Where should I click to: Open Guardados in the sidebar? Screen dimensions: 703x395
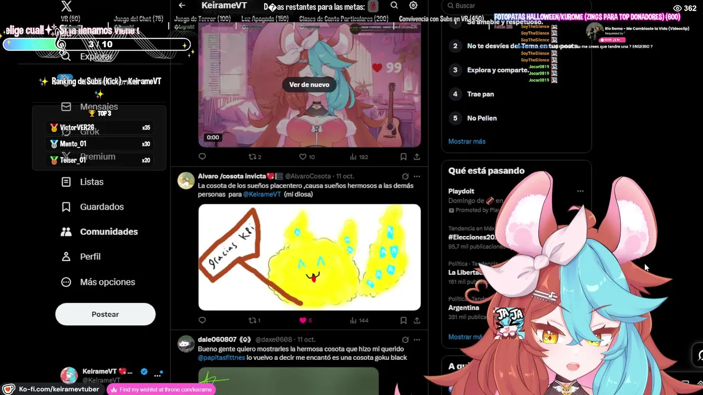(x=92, y=207)
